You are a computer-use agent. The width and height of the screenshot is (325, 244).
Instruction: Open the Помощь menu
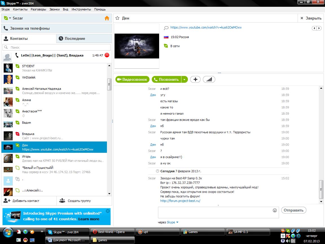coord(100,9)
